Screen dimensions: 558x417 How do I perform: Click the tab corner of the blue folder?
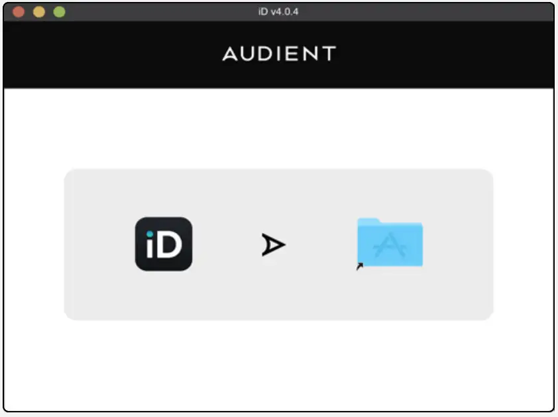368,222
